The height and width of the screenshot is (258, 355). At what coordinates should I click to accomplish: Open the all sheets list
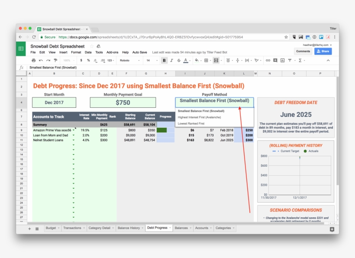point(37,229)
